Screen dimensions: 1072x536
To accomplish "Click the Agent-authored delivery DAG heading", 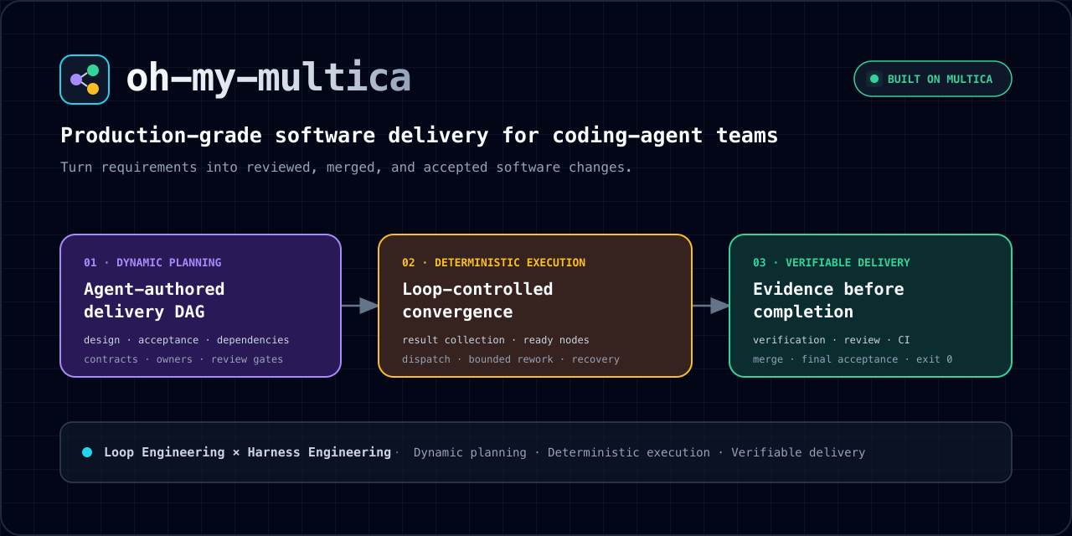I will point(154,301).
